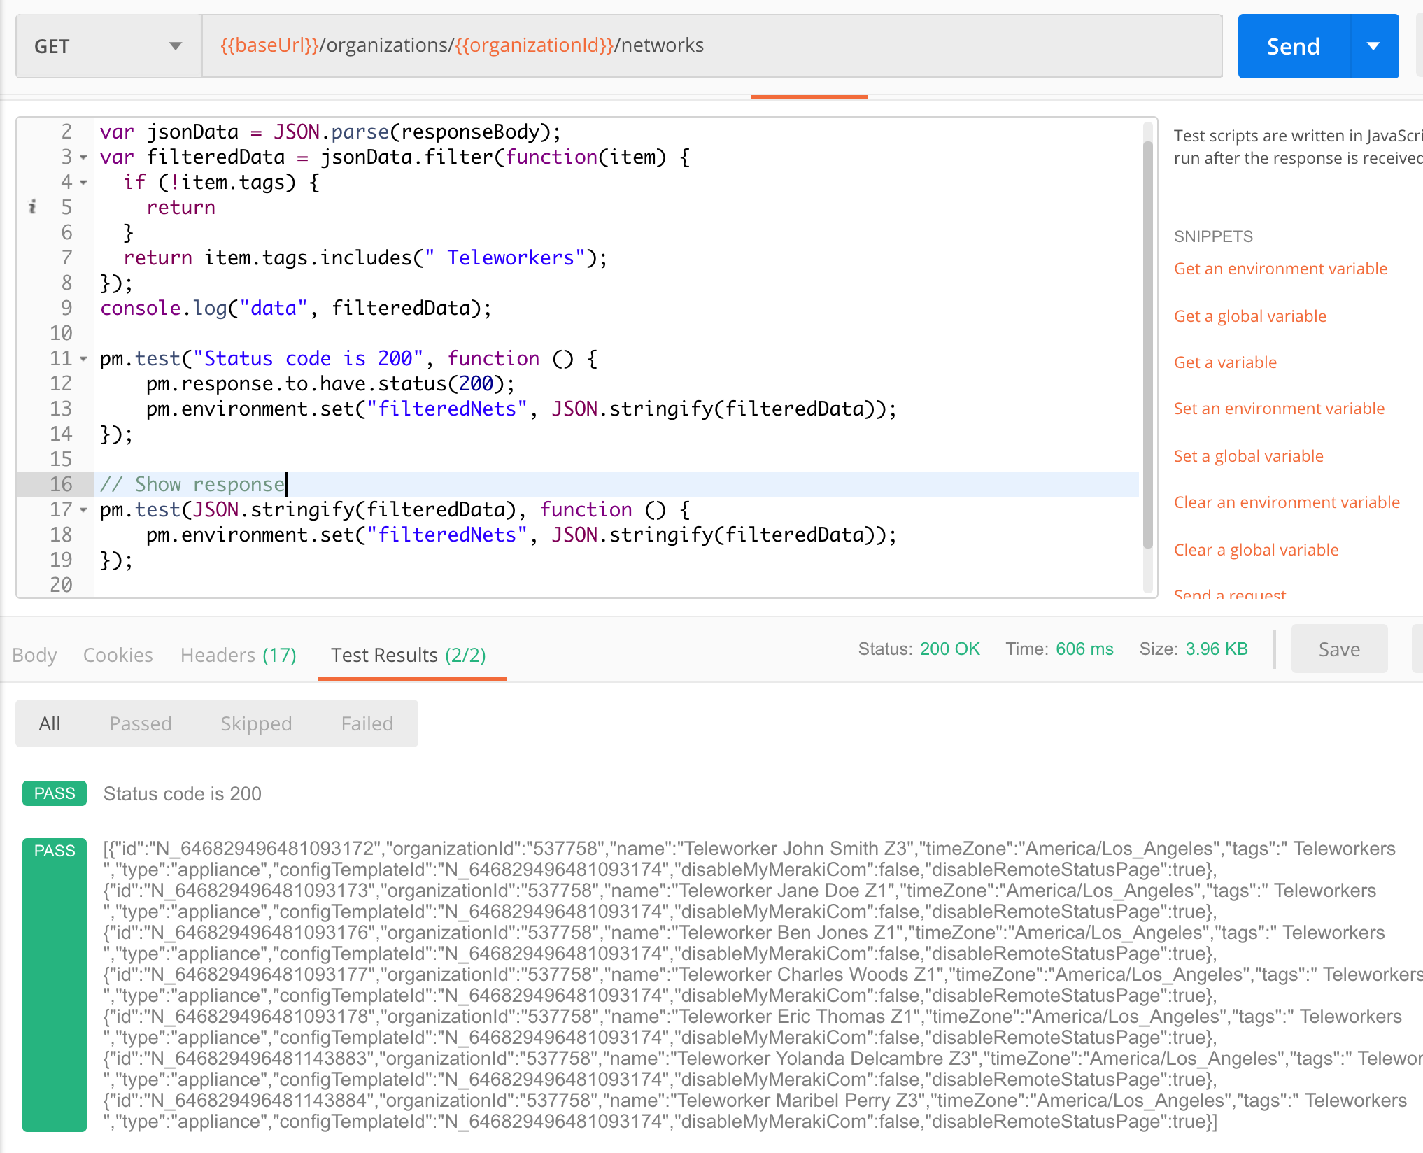Image resolution: width=1423 pixels, height=1153 pixels.
Task: Collapse the code fold at line 11
Action: [83, 359]
